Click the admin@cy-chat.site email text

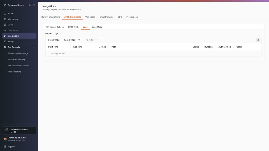point(17,140)
